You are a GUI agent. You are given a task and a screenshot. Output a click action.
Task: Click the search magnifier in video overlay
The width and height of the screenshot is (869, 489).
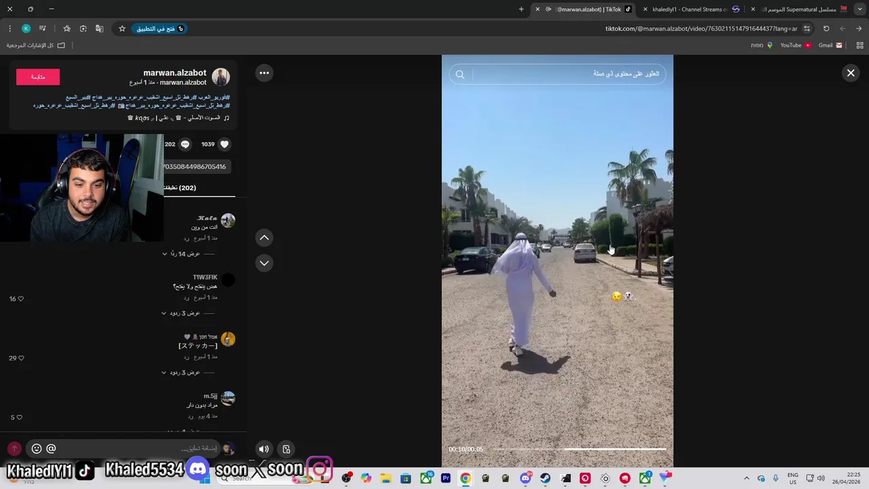460,75
